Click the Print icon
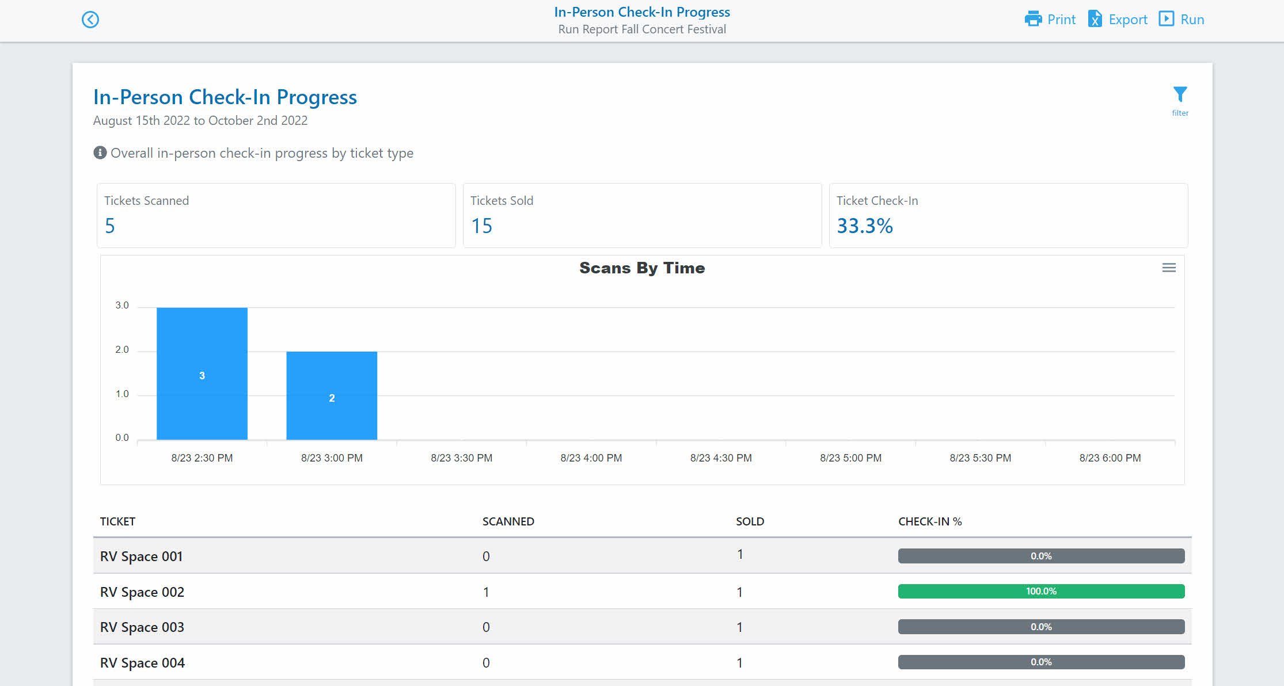The height and width of the screenshot is (686, 1284). coord(1033,19)
